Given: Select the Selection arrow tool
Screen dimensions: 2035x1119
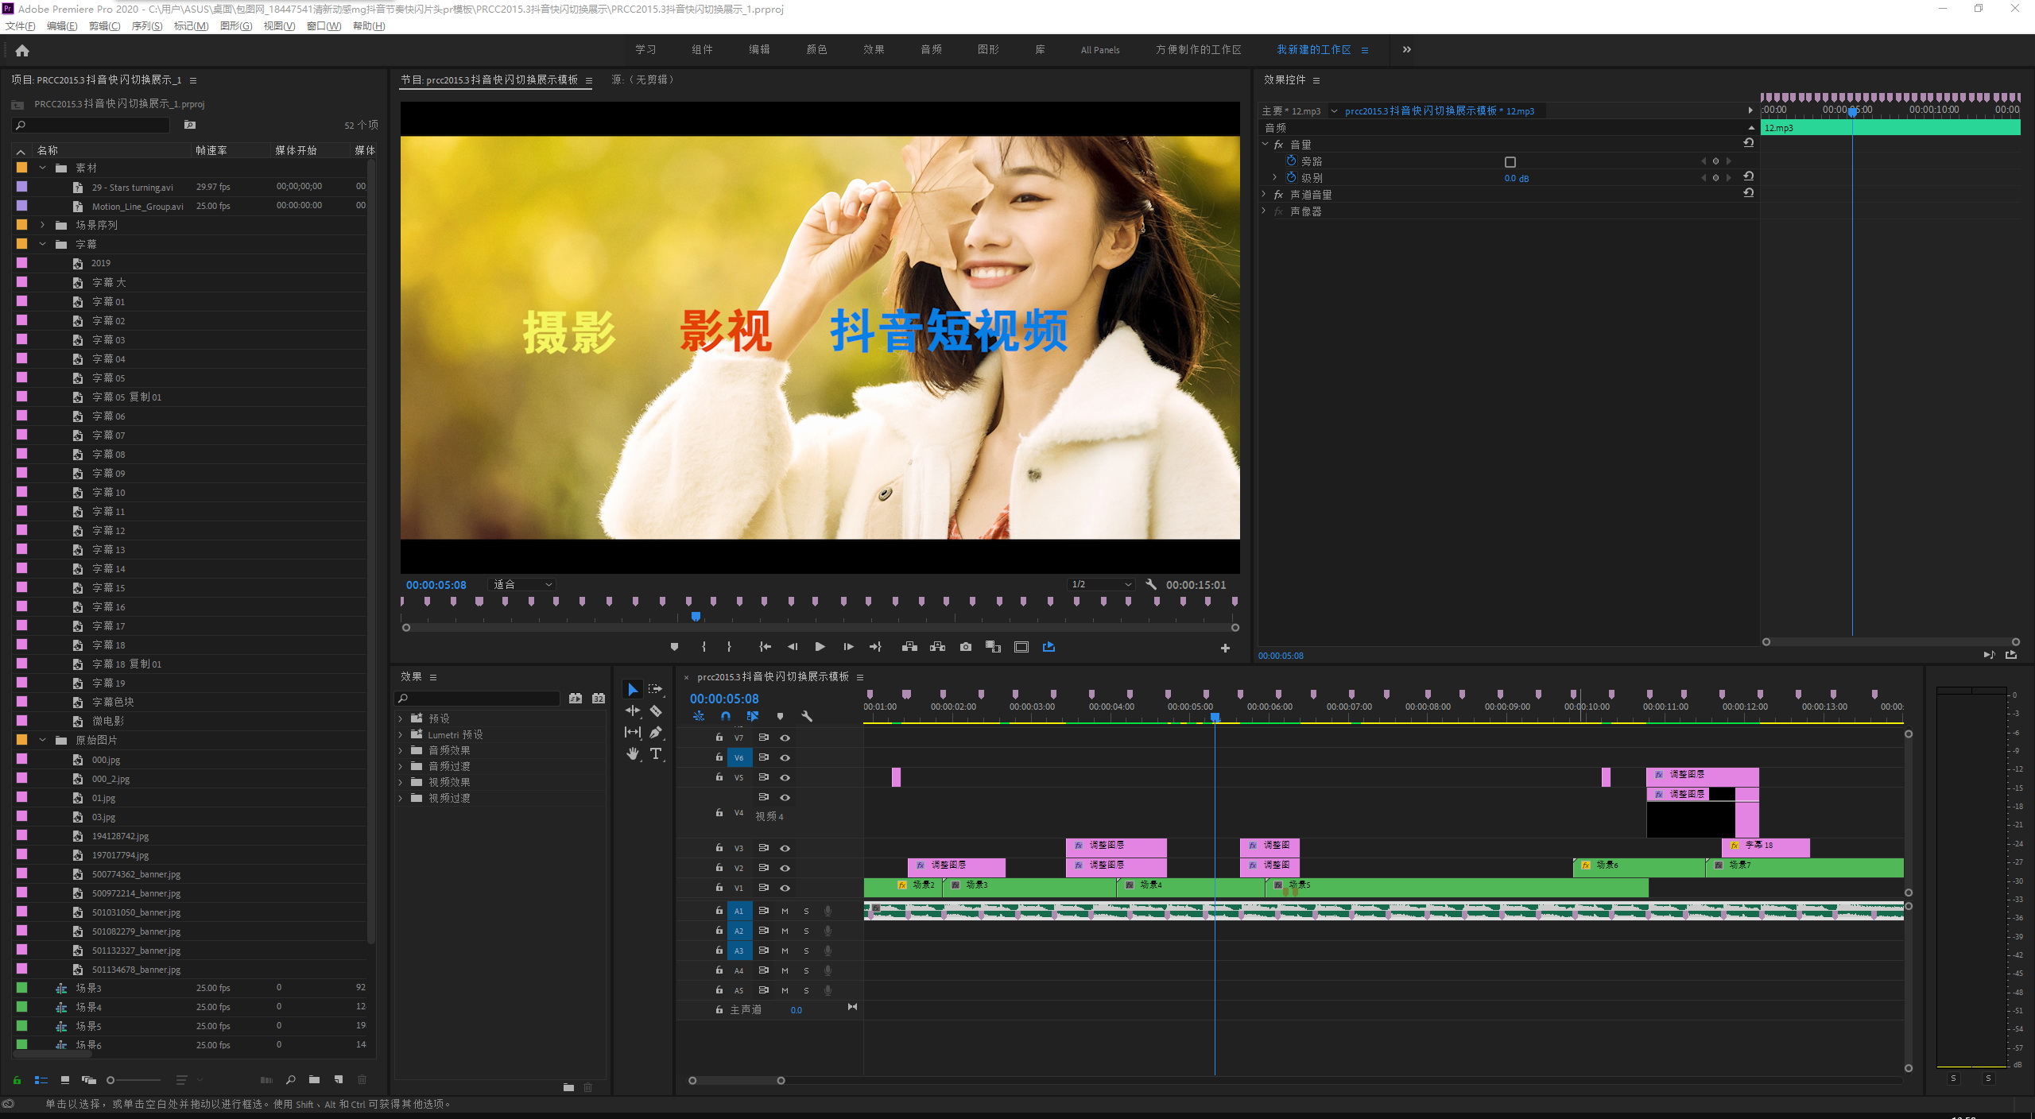Looking at the screenshot, I should (x=633, y=689).
